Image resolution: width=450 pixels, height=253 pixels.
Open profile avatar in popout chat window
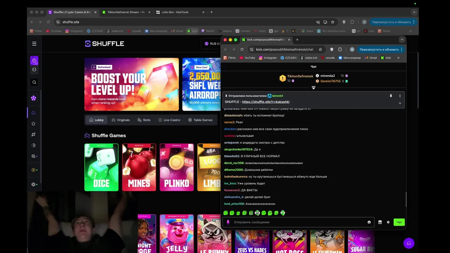click(x=352, y=50)
